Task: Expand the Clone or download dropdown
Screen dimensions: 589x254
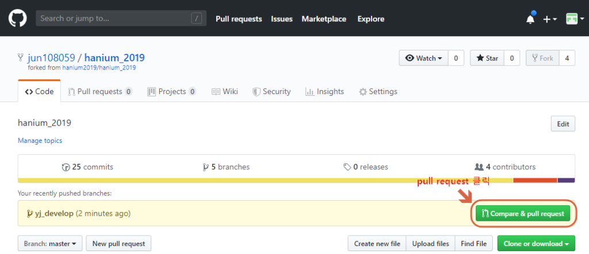Action: (536, 244)
